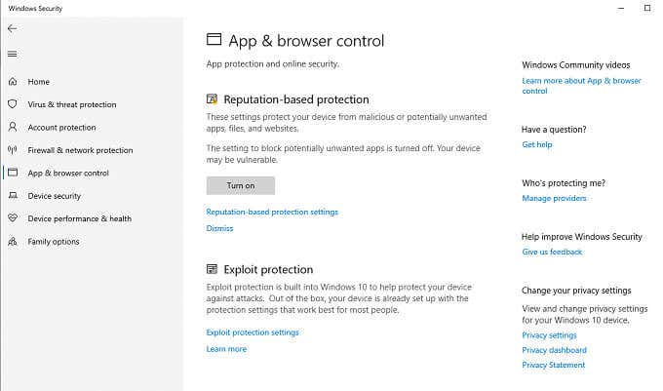Open the Privacy dashboard link
The image size is (663, 391).
coord(554,350)
